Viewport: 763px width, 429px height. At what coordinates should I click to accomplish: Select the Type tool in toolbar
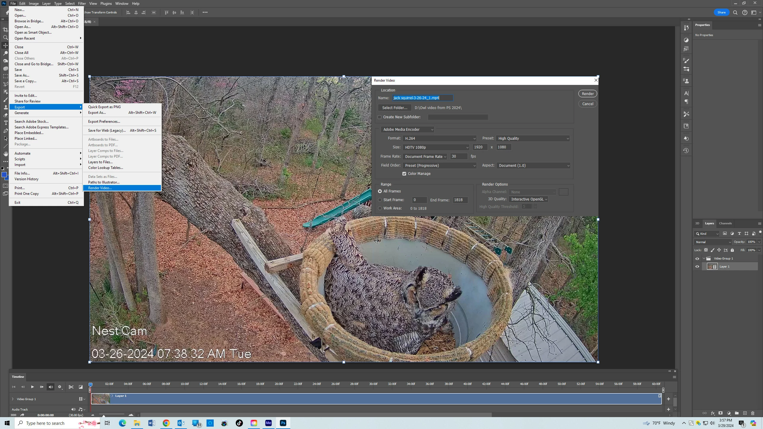(5, 123)
